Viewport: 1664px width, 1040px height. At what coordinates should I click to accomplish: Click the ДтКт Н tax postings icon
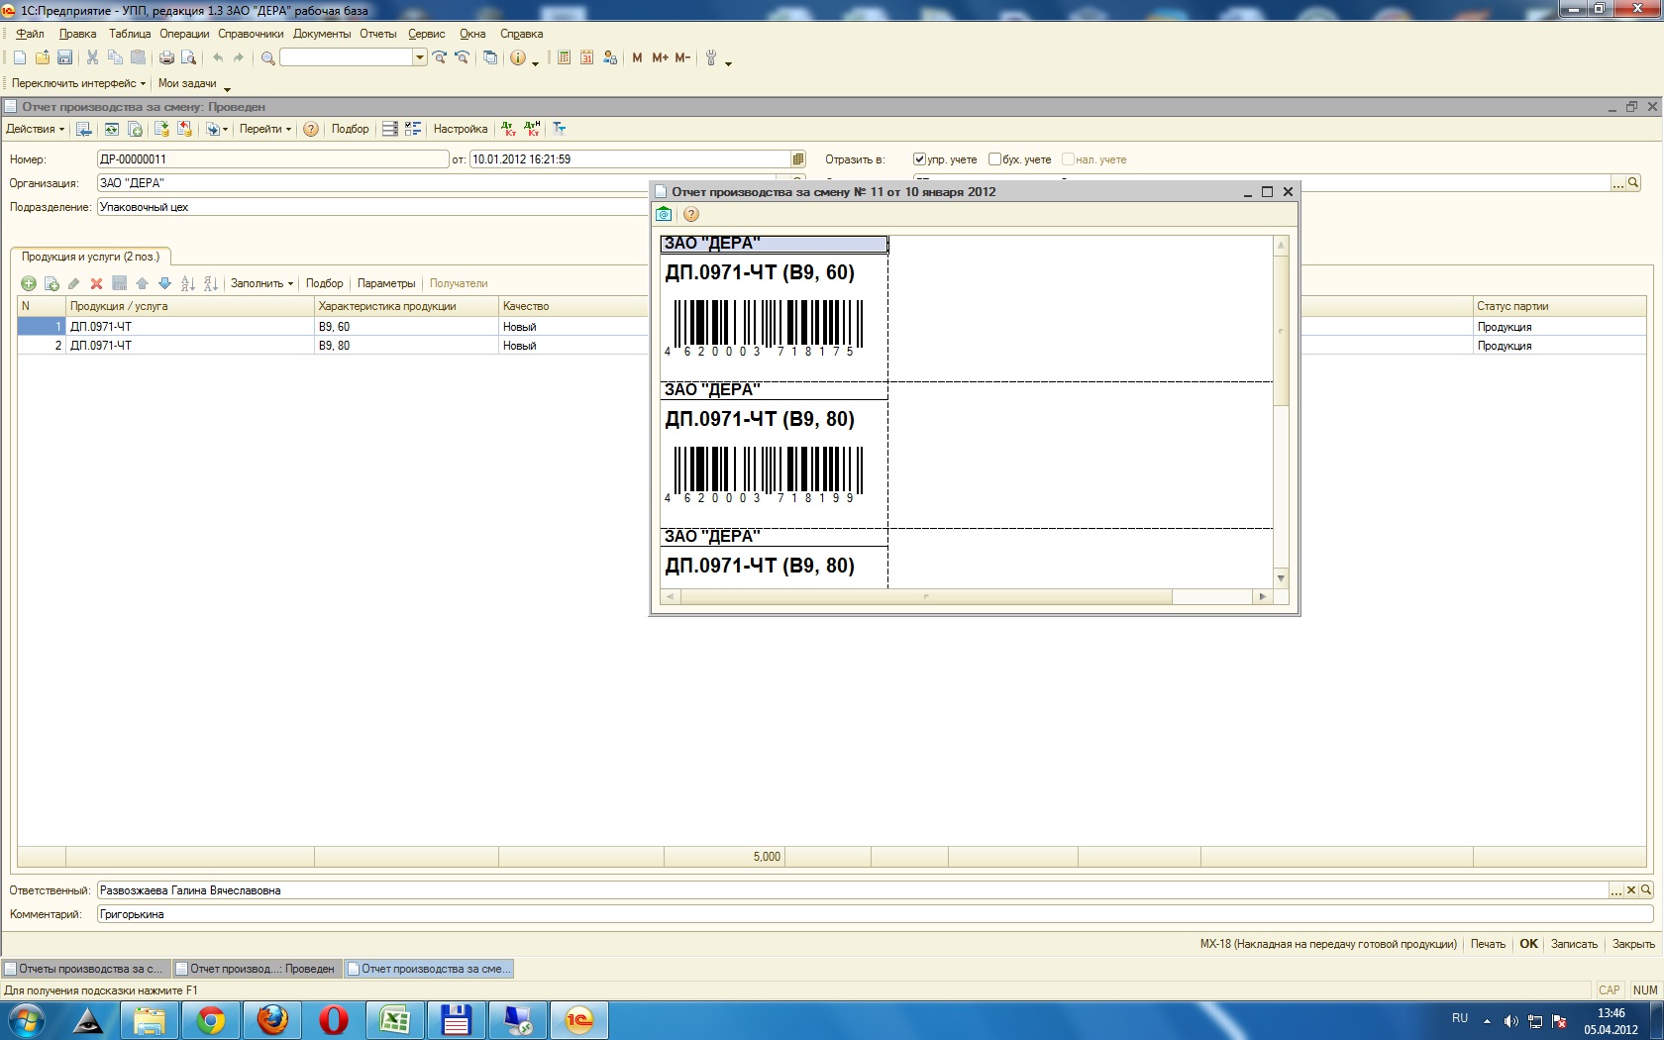pyautogui.click(x=533, y=129)
